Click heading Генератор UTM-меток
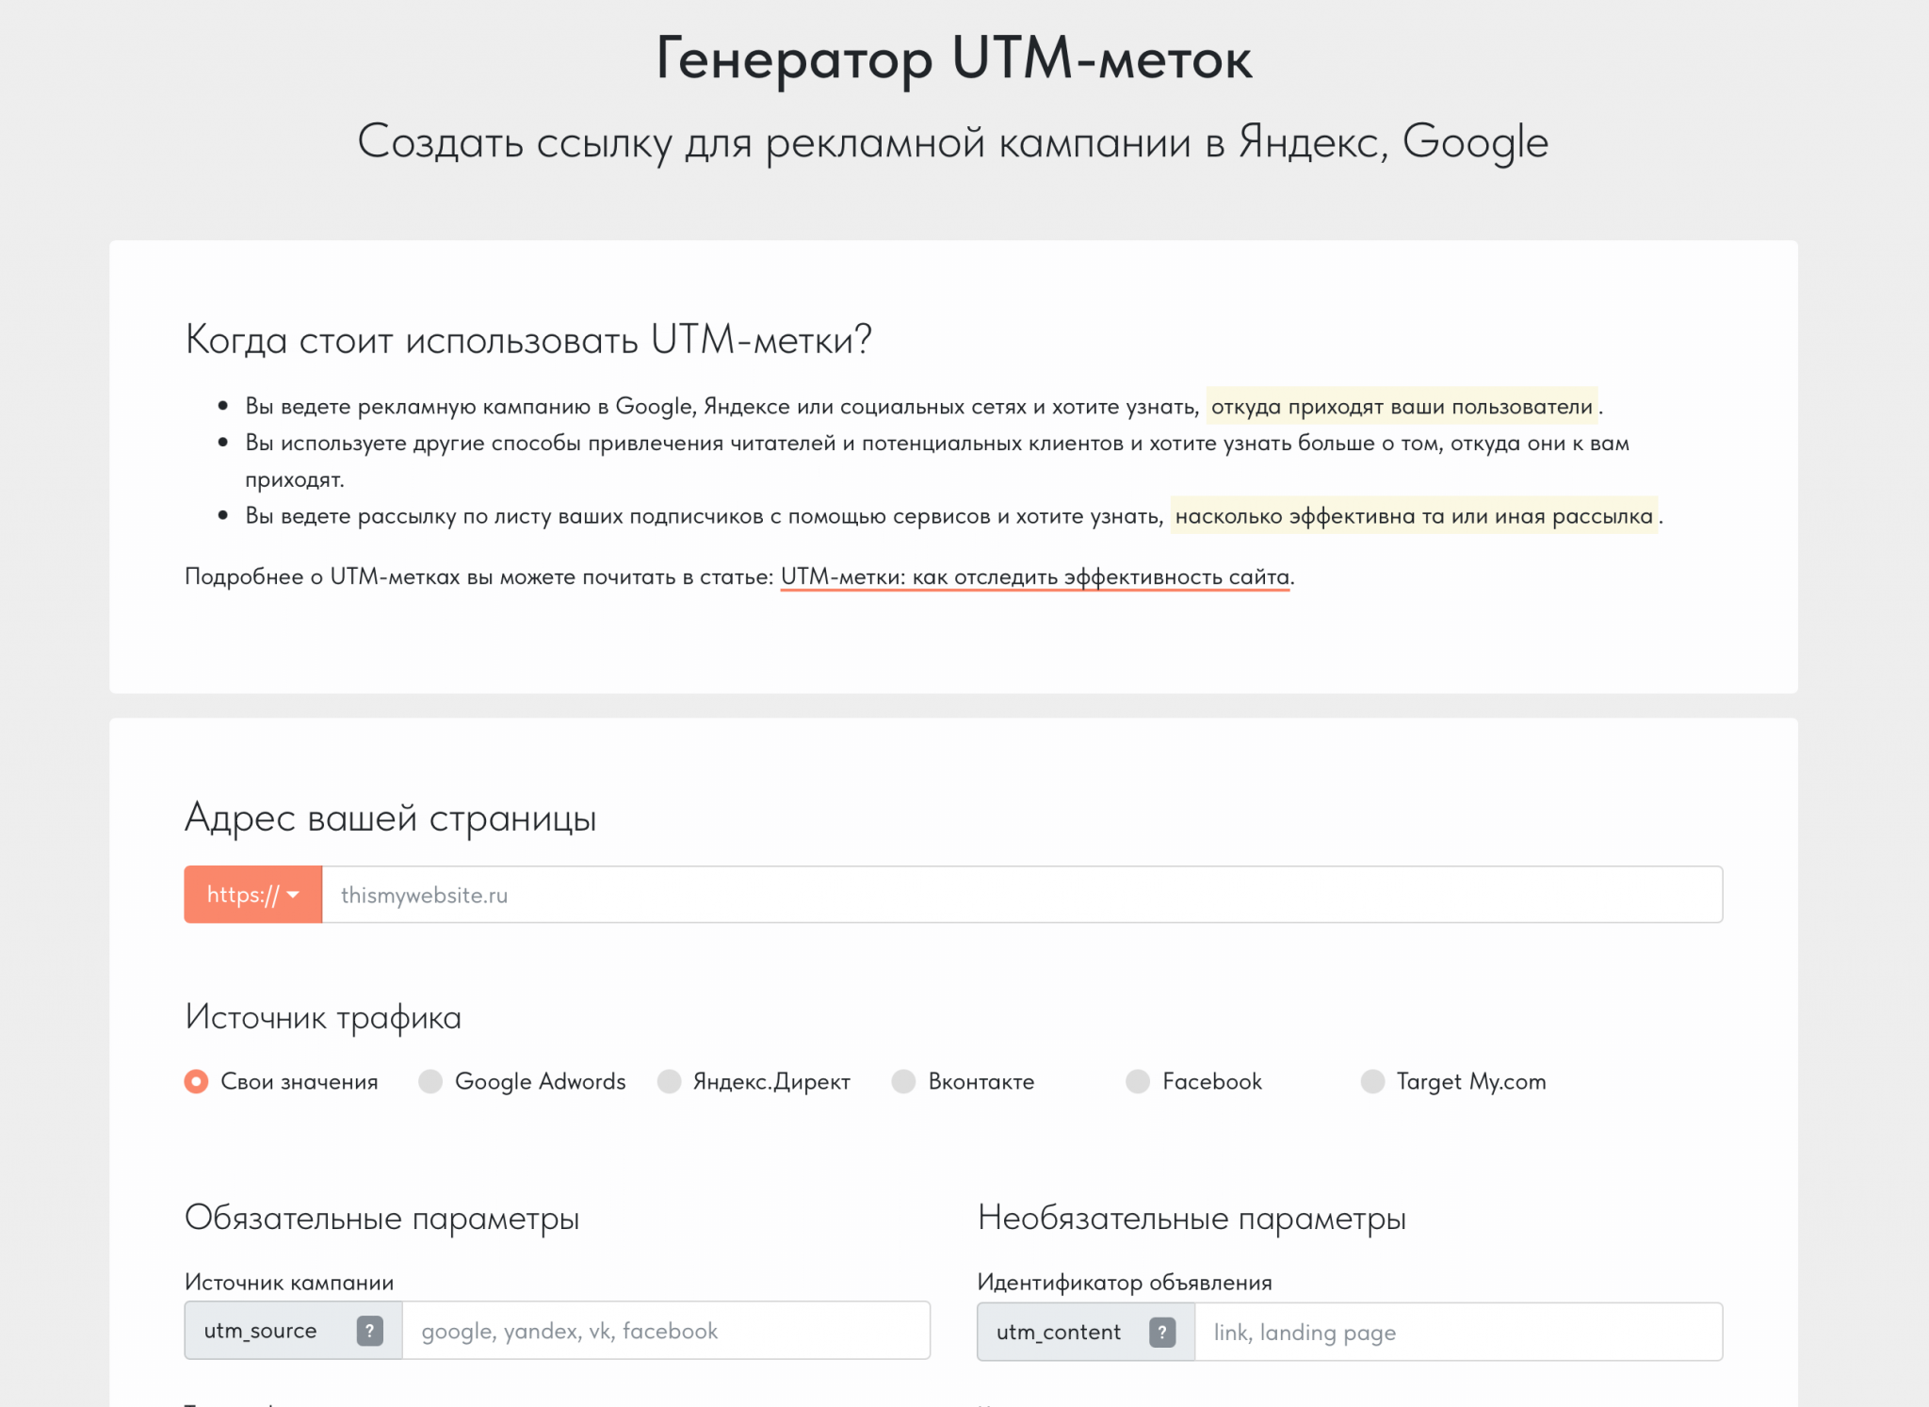This screenshot has width=1929, height=1407. (x=954, y=58)
